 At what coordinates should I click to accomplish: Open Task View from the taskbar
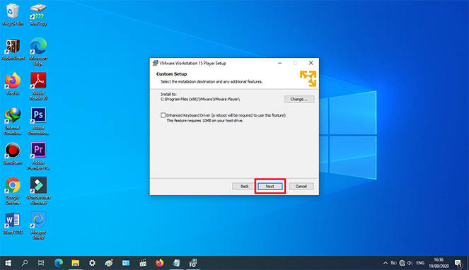pos(41,263)
